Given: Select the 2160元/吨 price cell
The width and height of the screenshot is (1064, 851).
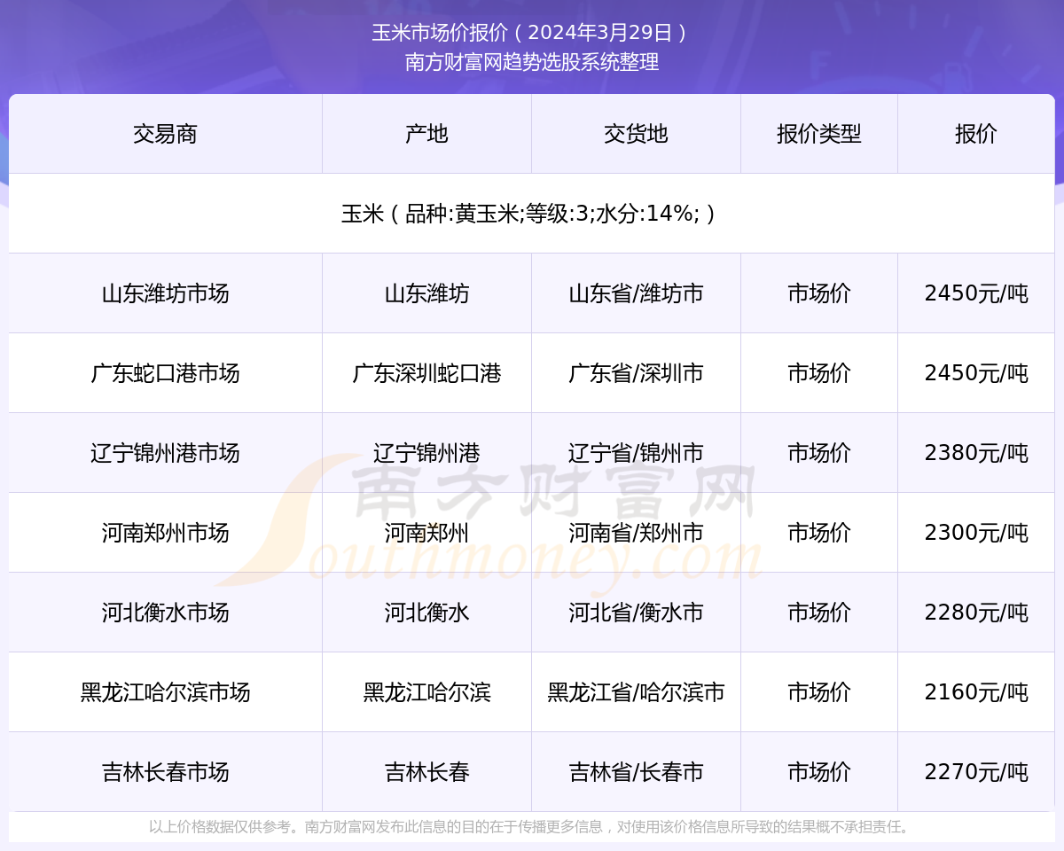Looking at the screenshot, I should tap(975, 692).
